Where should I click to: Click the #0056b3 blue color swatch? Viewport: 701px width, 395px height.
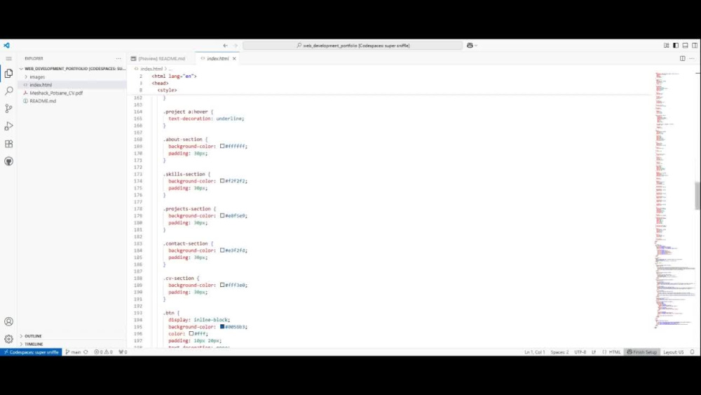222,326
